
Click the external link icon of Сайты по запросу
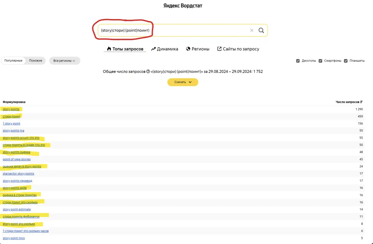click(219, 49)
